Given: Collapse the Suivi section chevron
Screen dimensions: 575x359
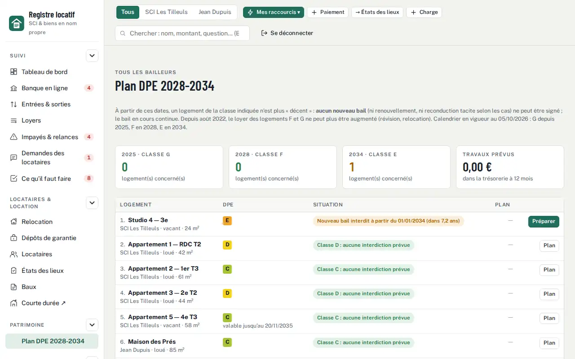Looking at the screenshot, I should coord(92,56).
